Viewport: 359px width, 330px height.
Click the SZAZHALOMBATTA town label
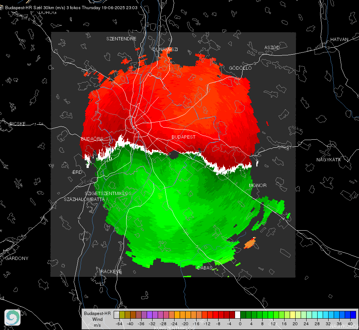coord(84,199)
